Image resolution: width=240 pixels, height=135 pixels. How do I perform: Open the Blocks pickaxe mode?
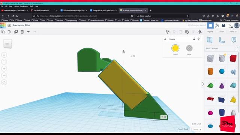(x=217, y=25)
